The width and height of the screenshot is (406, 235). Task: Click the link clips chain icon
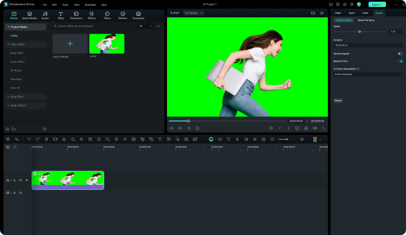pos(15,147)
